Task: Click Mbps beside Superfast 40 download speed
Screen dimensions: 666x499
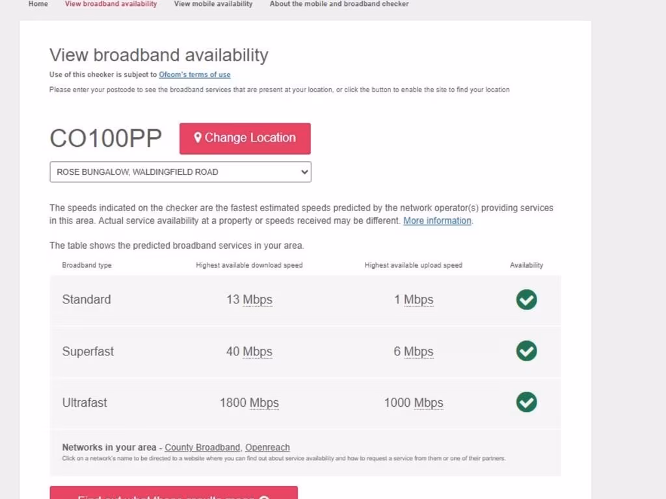Action: click(258, 352)
